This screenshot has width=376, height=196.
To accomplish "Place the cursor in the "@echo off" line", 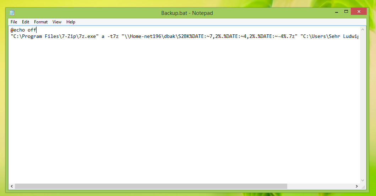I will tap(23, 30).
